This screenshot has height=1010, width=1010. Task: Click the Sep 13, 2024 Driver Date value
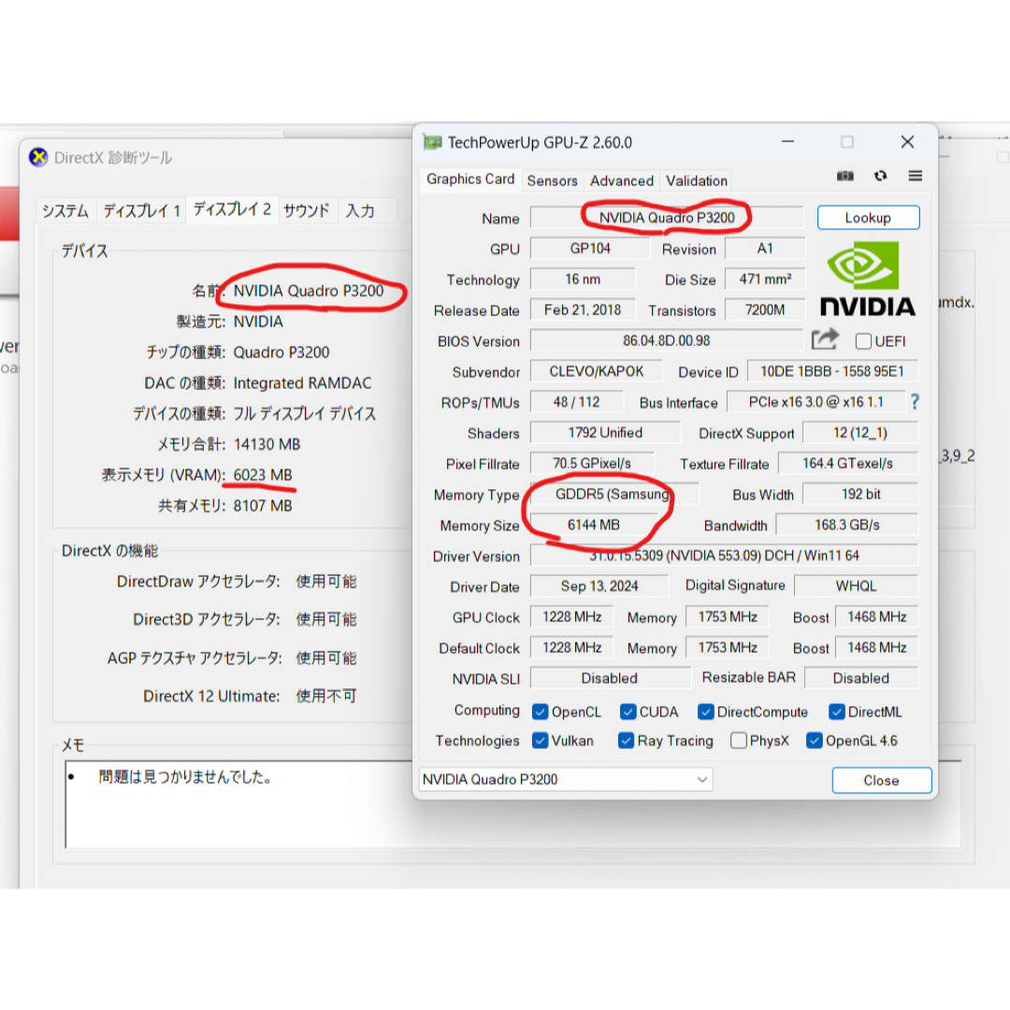[x=599, y=586]
